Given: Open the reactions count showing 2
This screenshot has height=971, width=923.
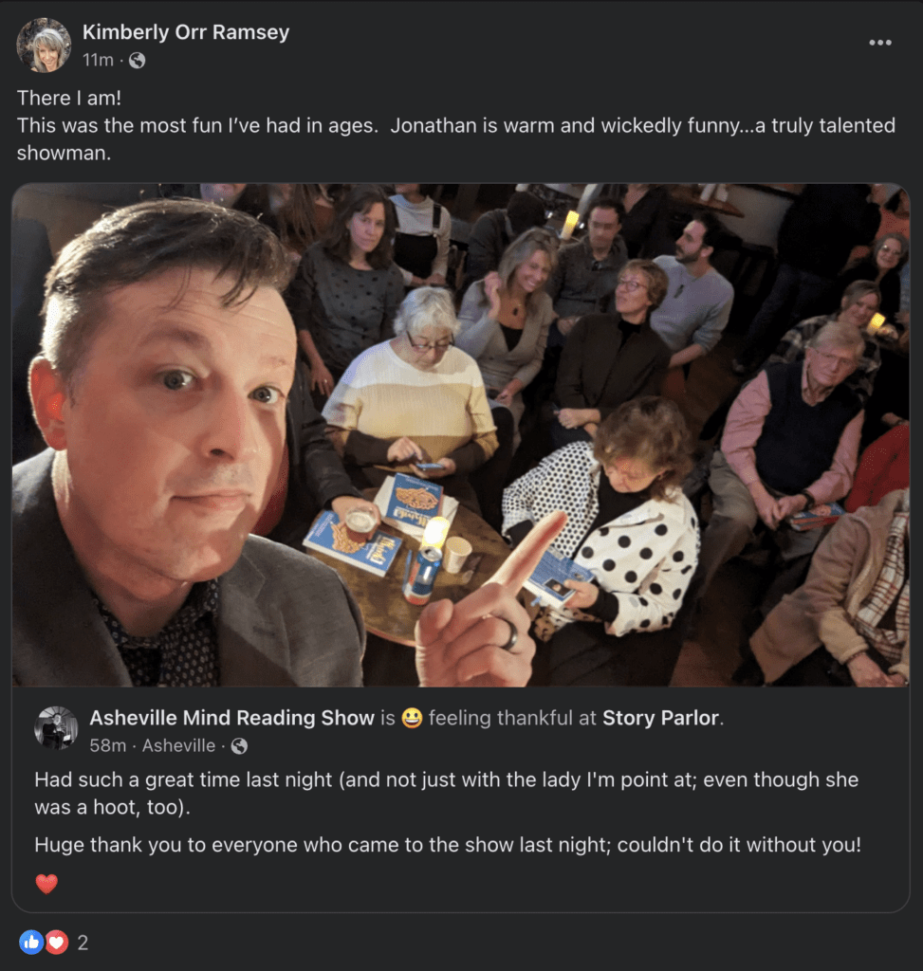Looking at the screenshot, I should point(83,942).
